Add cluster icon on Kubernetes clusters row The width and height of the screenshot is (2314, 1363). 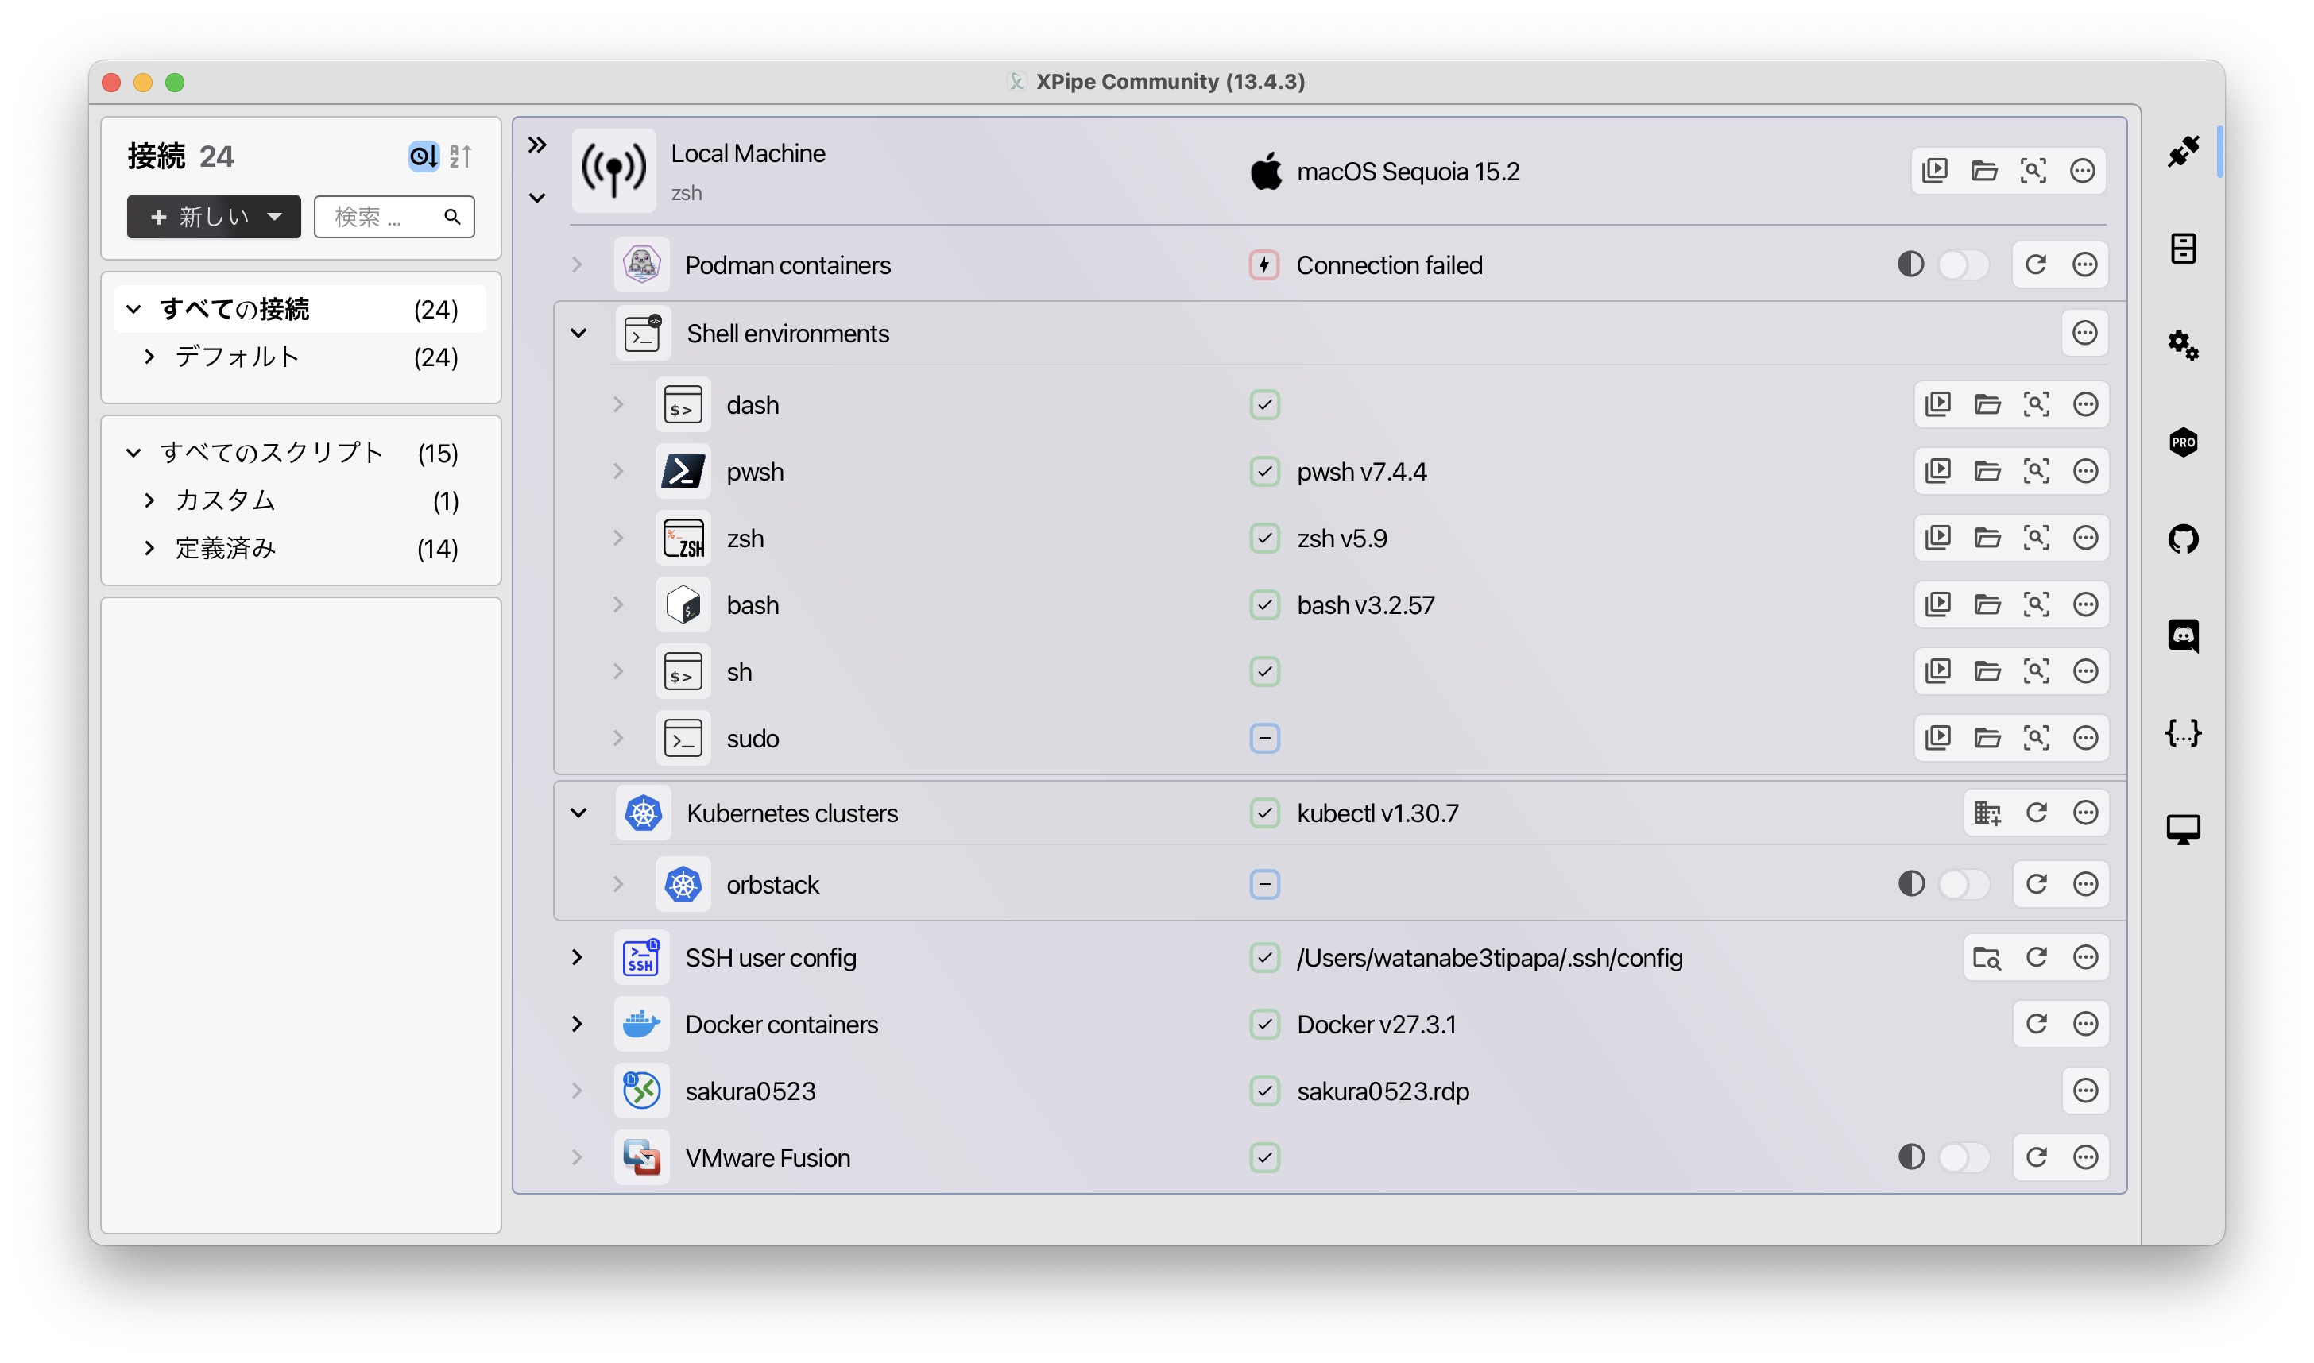(x=1988, y=813)
